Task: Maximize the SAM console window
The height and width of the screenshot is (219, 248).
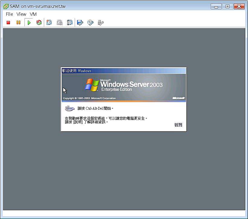Action: pyautogui.click(x=227, y=6)
